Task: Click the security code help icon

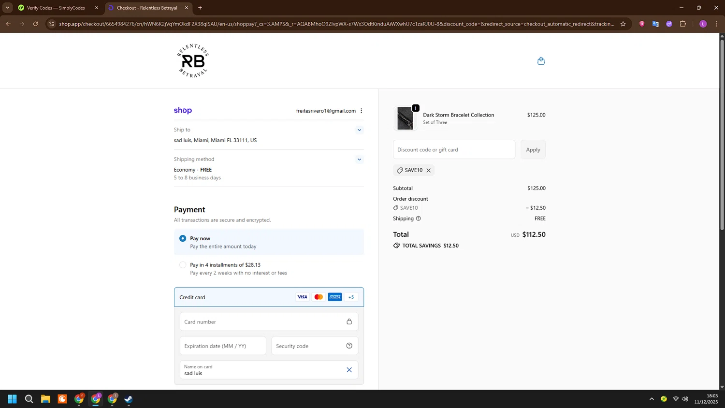Action: [349, 346]
